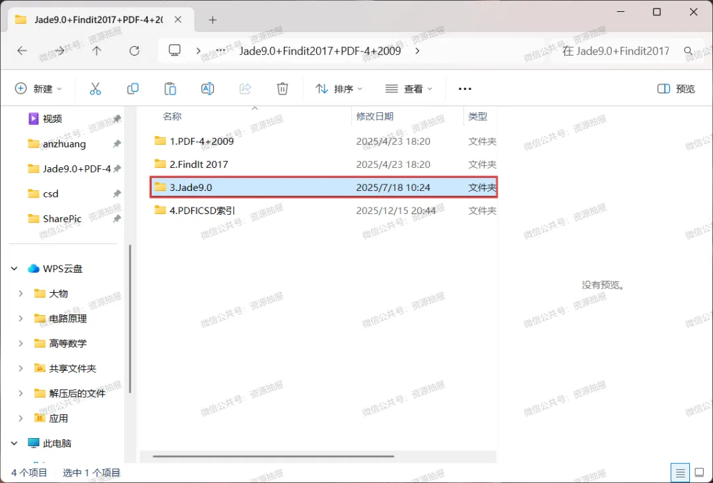Go back to the previous folder

(22, 51)
